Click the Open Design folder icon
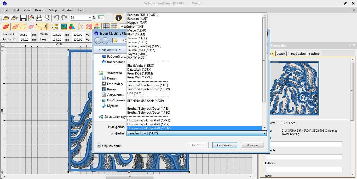357x179 pixels. tap(6, 18)
